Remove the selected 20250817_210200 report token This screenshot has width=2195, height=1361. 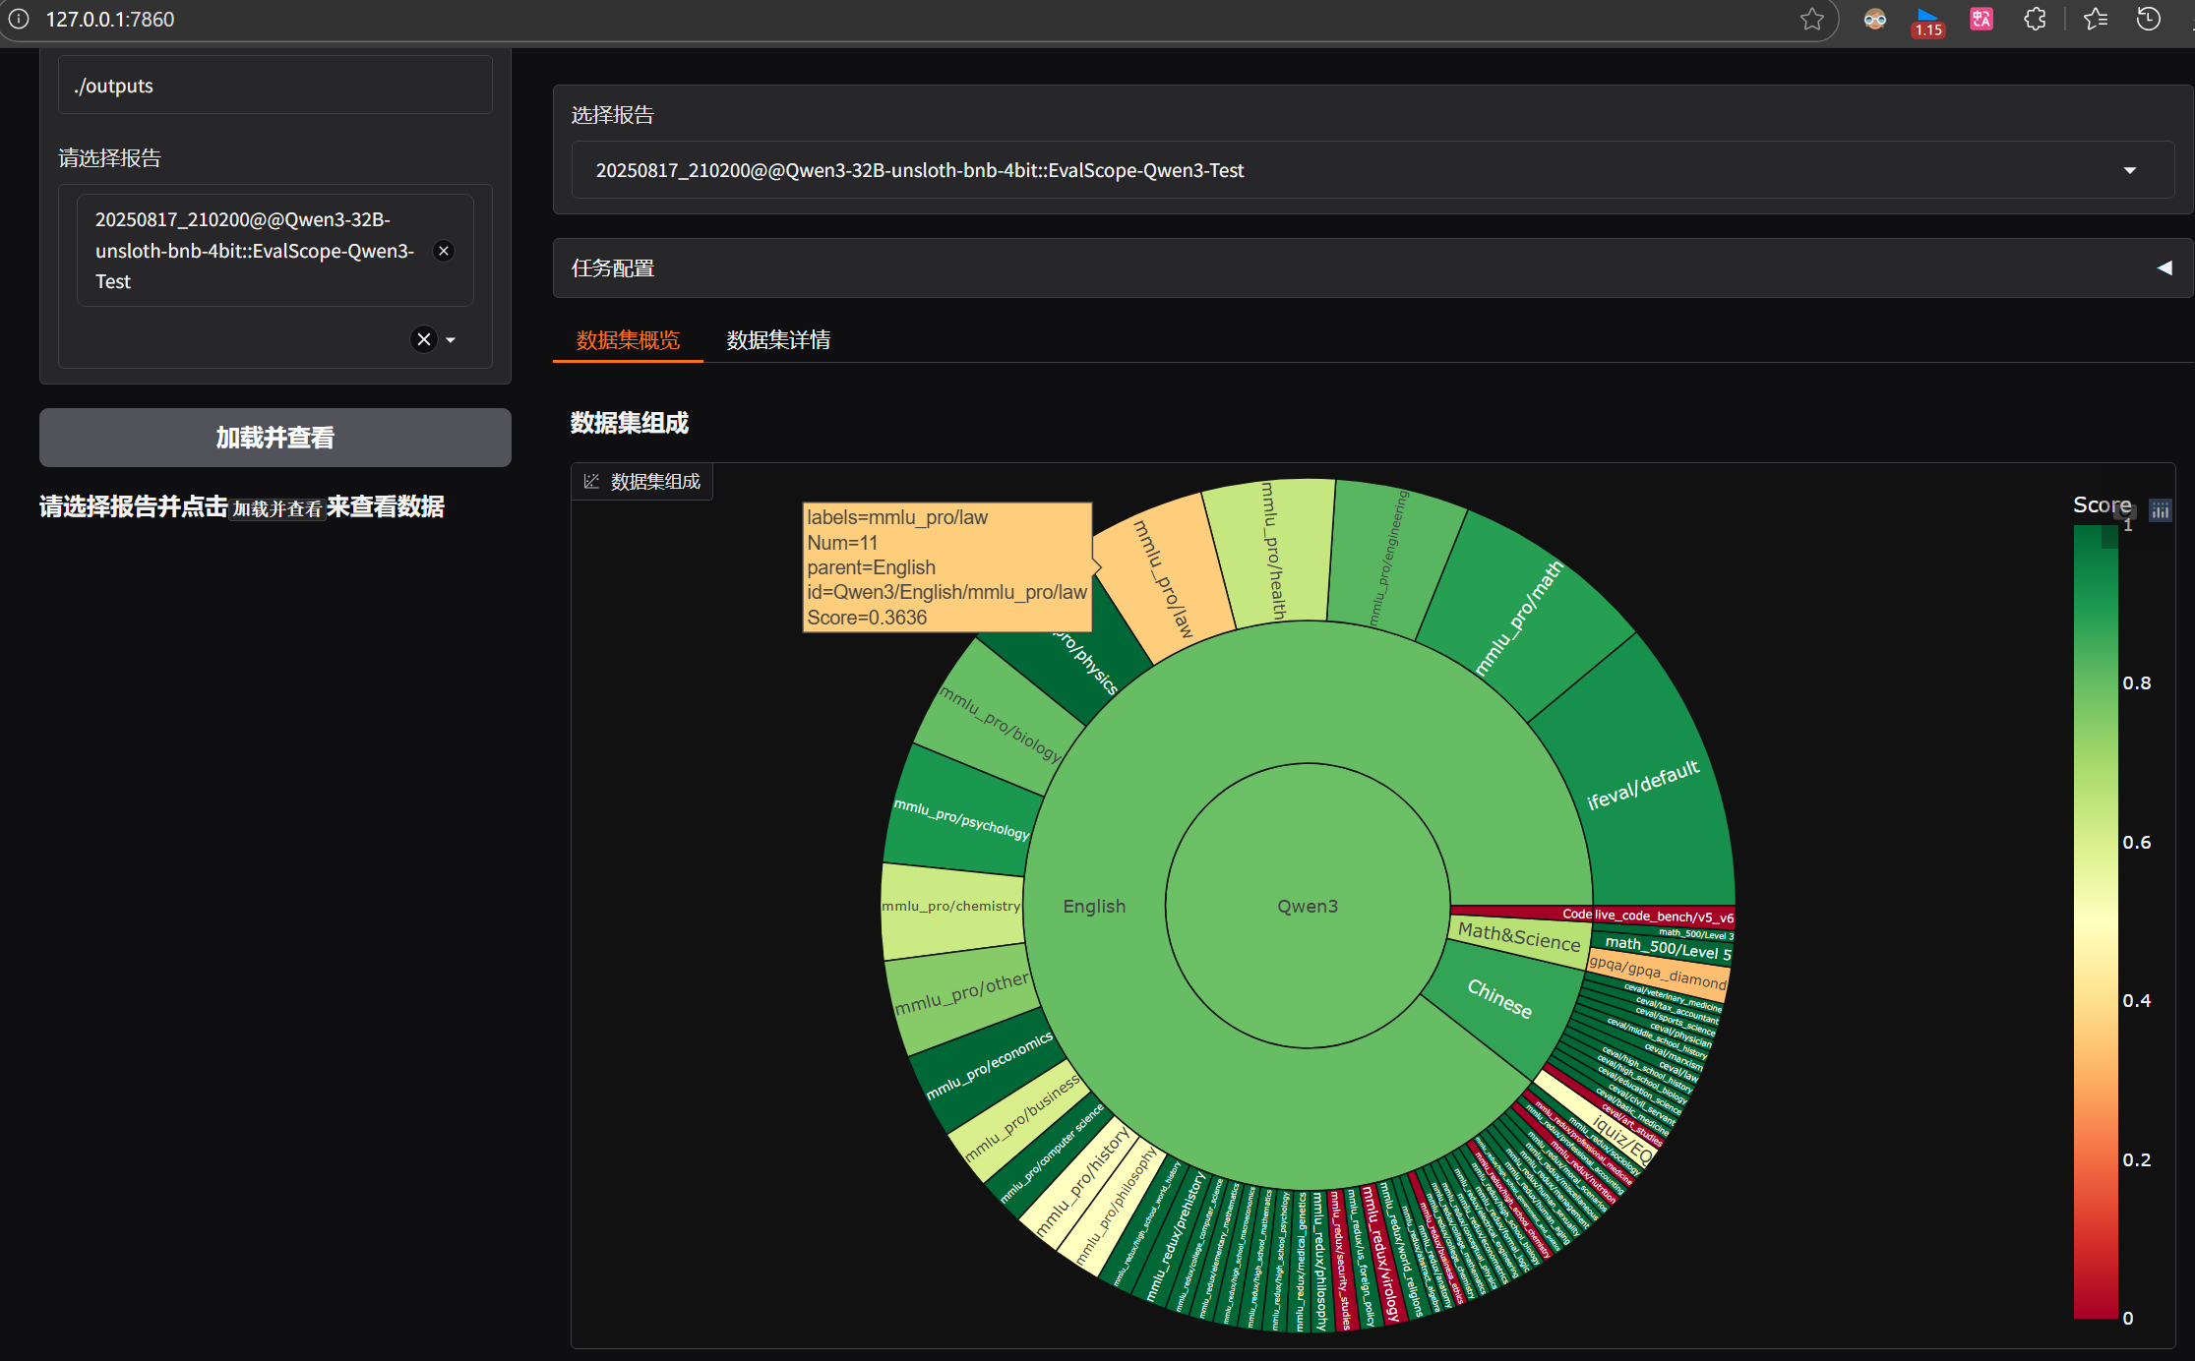coord(444,251)
